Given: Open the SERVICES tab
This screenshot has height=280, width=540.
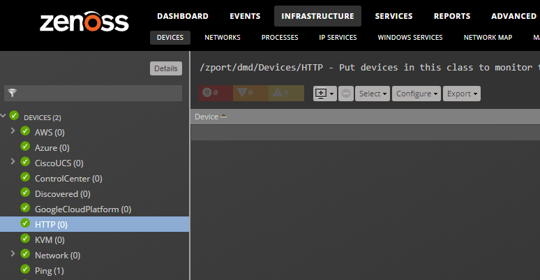Looking at the screenshot, I should coord(393,16).
